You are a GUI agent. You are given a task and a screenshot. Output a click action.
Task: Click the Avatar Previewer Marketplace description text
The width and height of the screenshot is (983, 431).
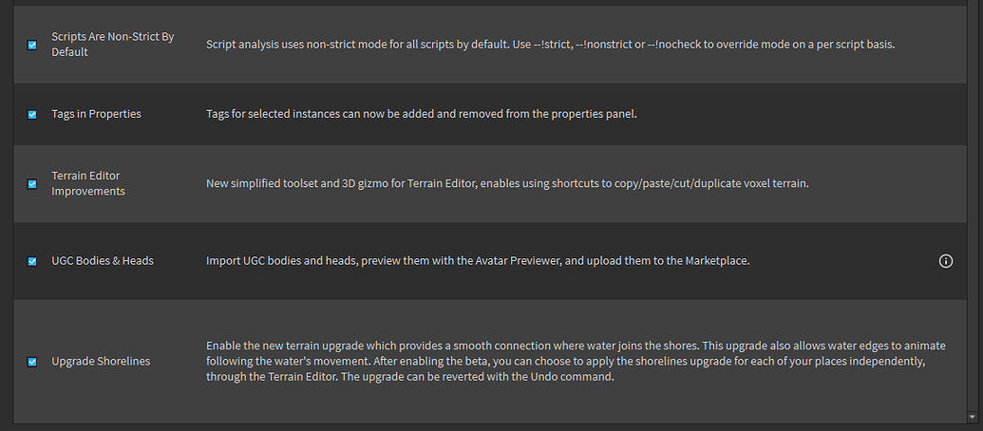[x=478, y=261]
